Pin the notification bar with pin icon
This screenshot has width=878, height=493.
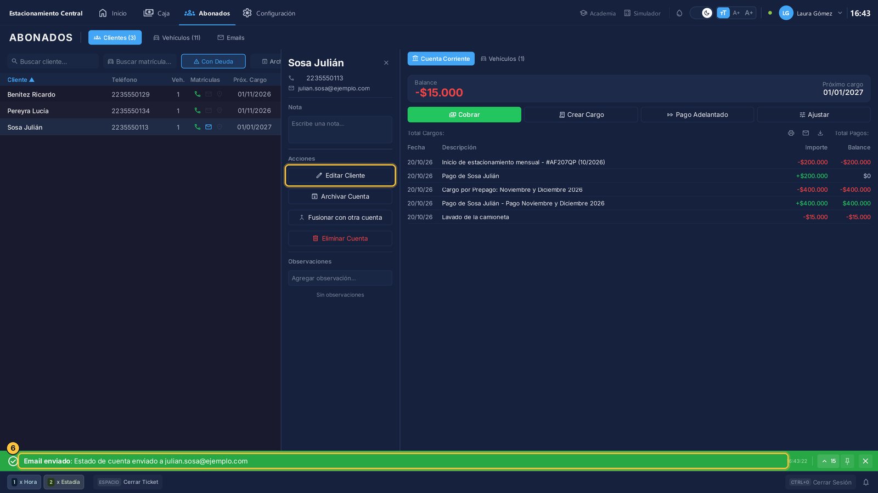(x=847, y=461)
